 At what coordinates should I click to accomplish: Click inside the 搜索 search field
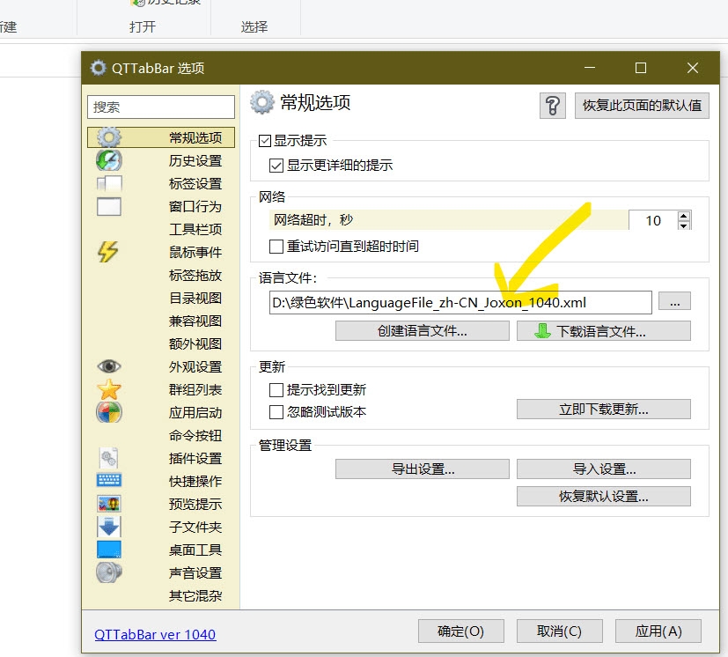coord(160,106)
